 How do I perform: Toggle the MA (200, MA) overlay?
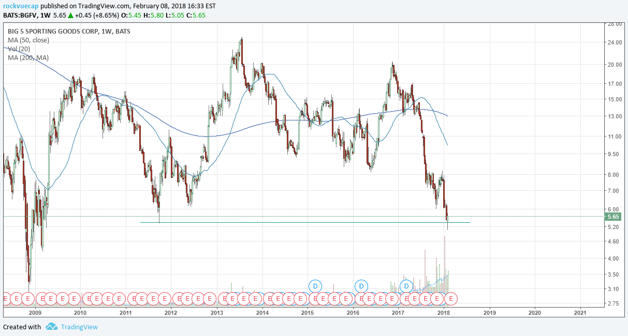(x=28, y=57)
